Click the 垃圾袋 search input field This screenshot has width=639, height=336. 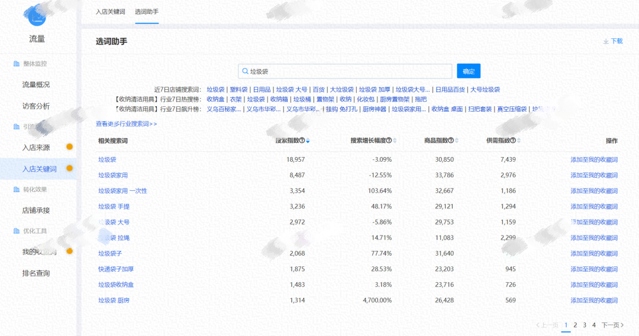tap(349, 71)
